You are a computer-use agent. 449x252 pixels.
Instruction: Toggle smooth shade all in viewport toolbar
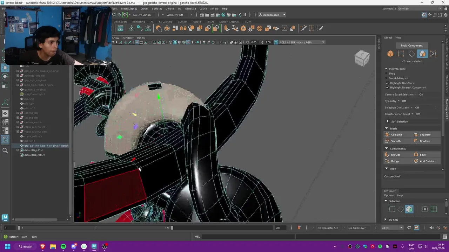(x=175, y=42)
